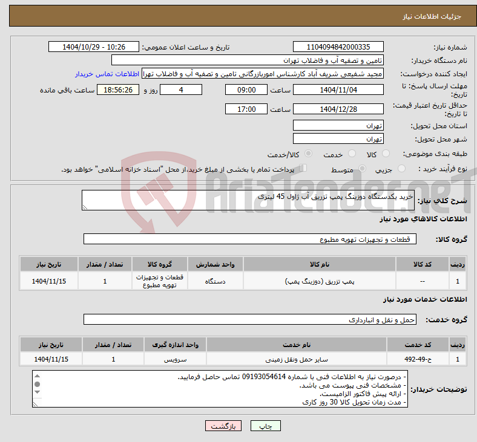Click the buyer notes text area
Image resolution: width=477 pixels, height=442 pixels.
[220, 389]
